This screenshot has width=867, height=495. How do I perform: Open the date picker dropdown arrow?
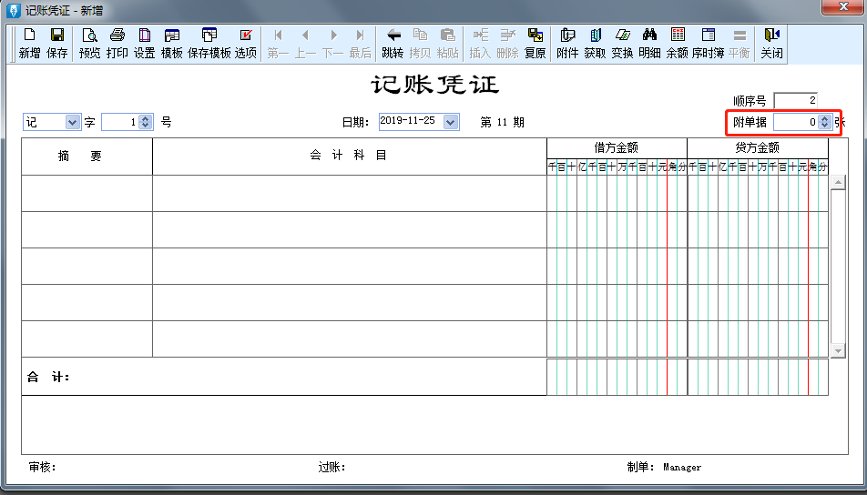click(x=451, y=122)
